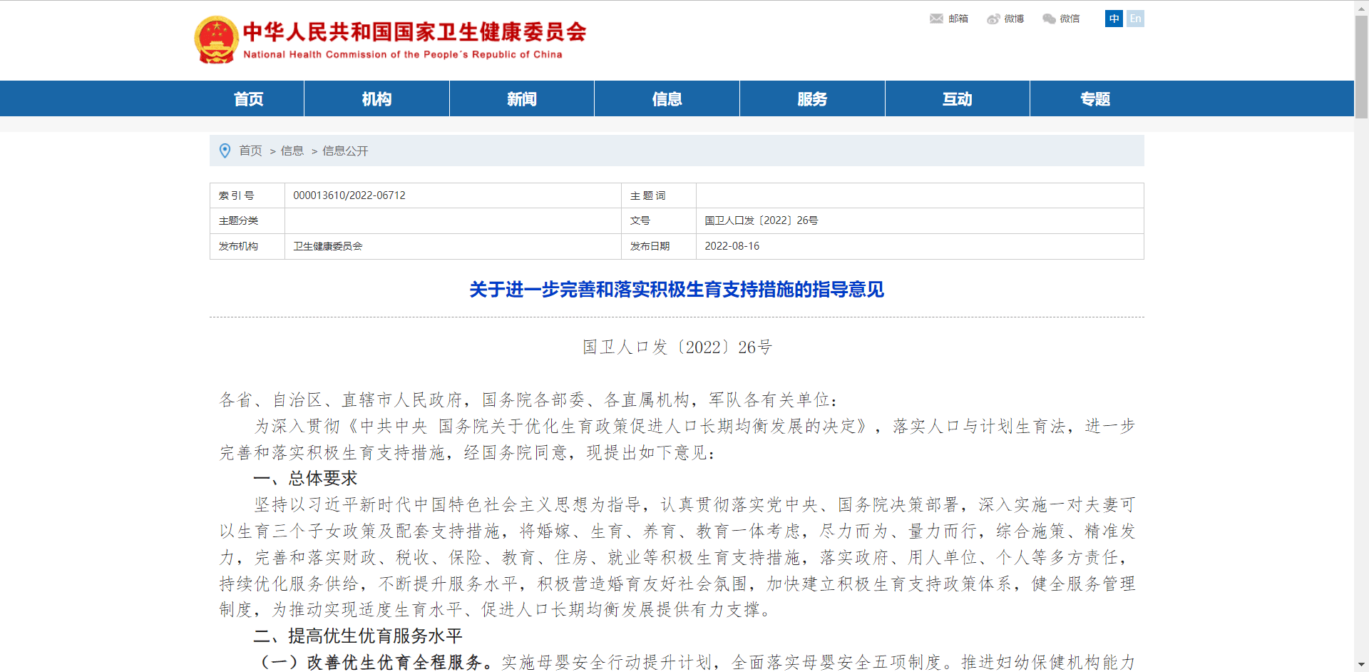Screen dimensions: 1369x672
Task: Select document number cell 国卫人口发〔2022〕26号
Action: (x=762, y=220)
